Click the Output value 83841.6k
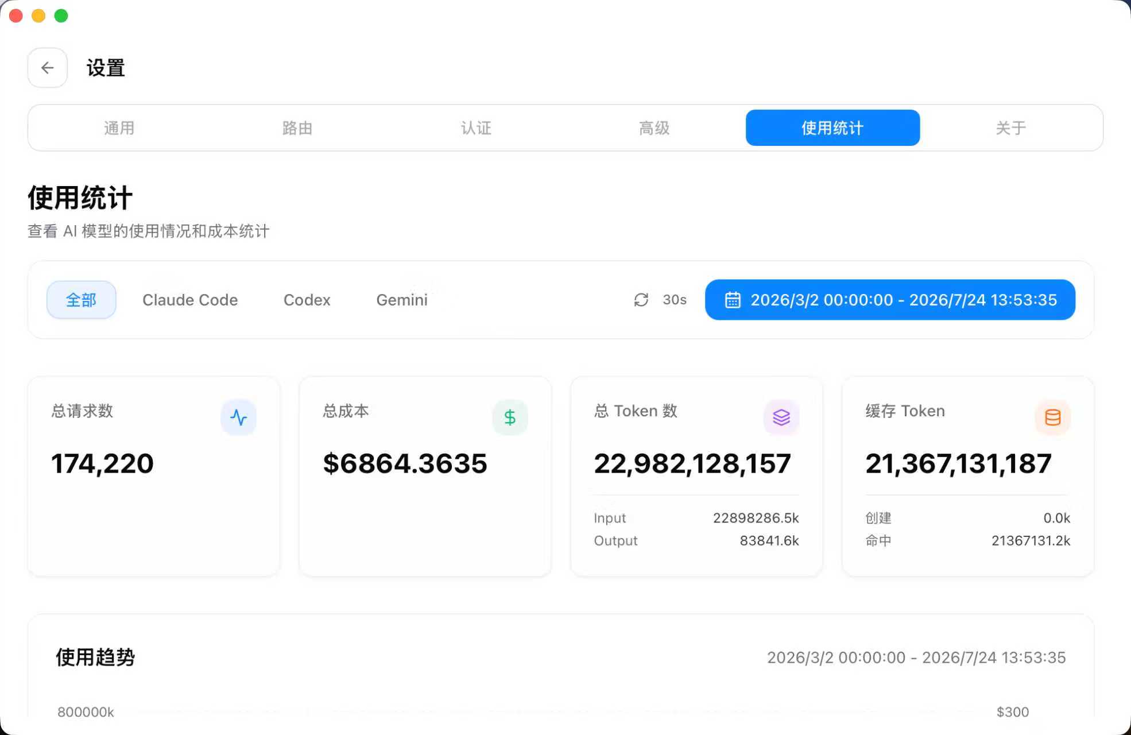The height and width of the screenshot is (735, 1131). pyautogui.click(x=769, y=540)
